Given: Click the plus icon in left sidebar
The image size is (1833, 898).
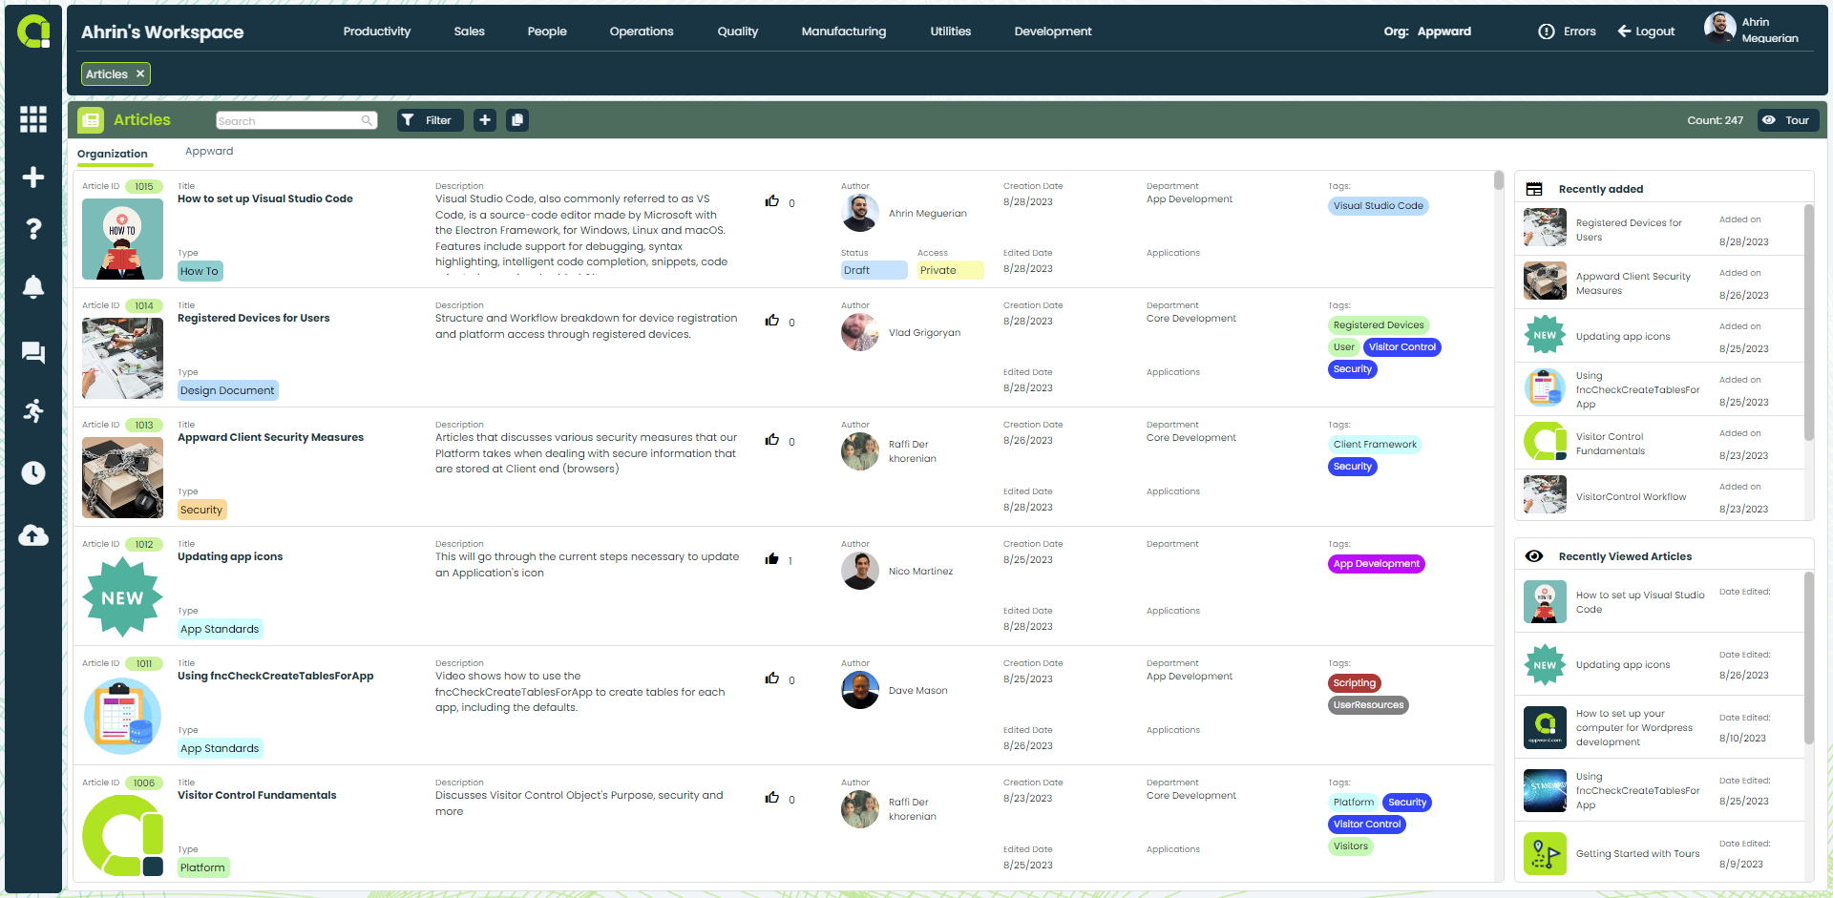Looking at the screenshot, I should (x=33, y=178).
